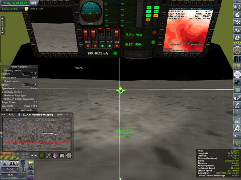Open the Delta-V toolbar app
241x180 pixels.
237,30
